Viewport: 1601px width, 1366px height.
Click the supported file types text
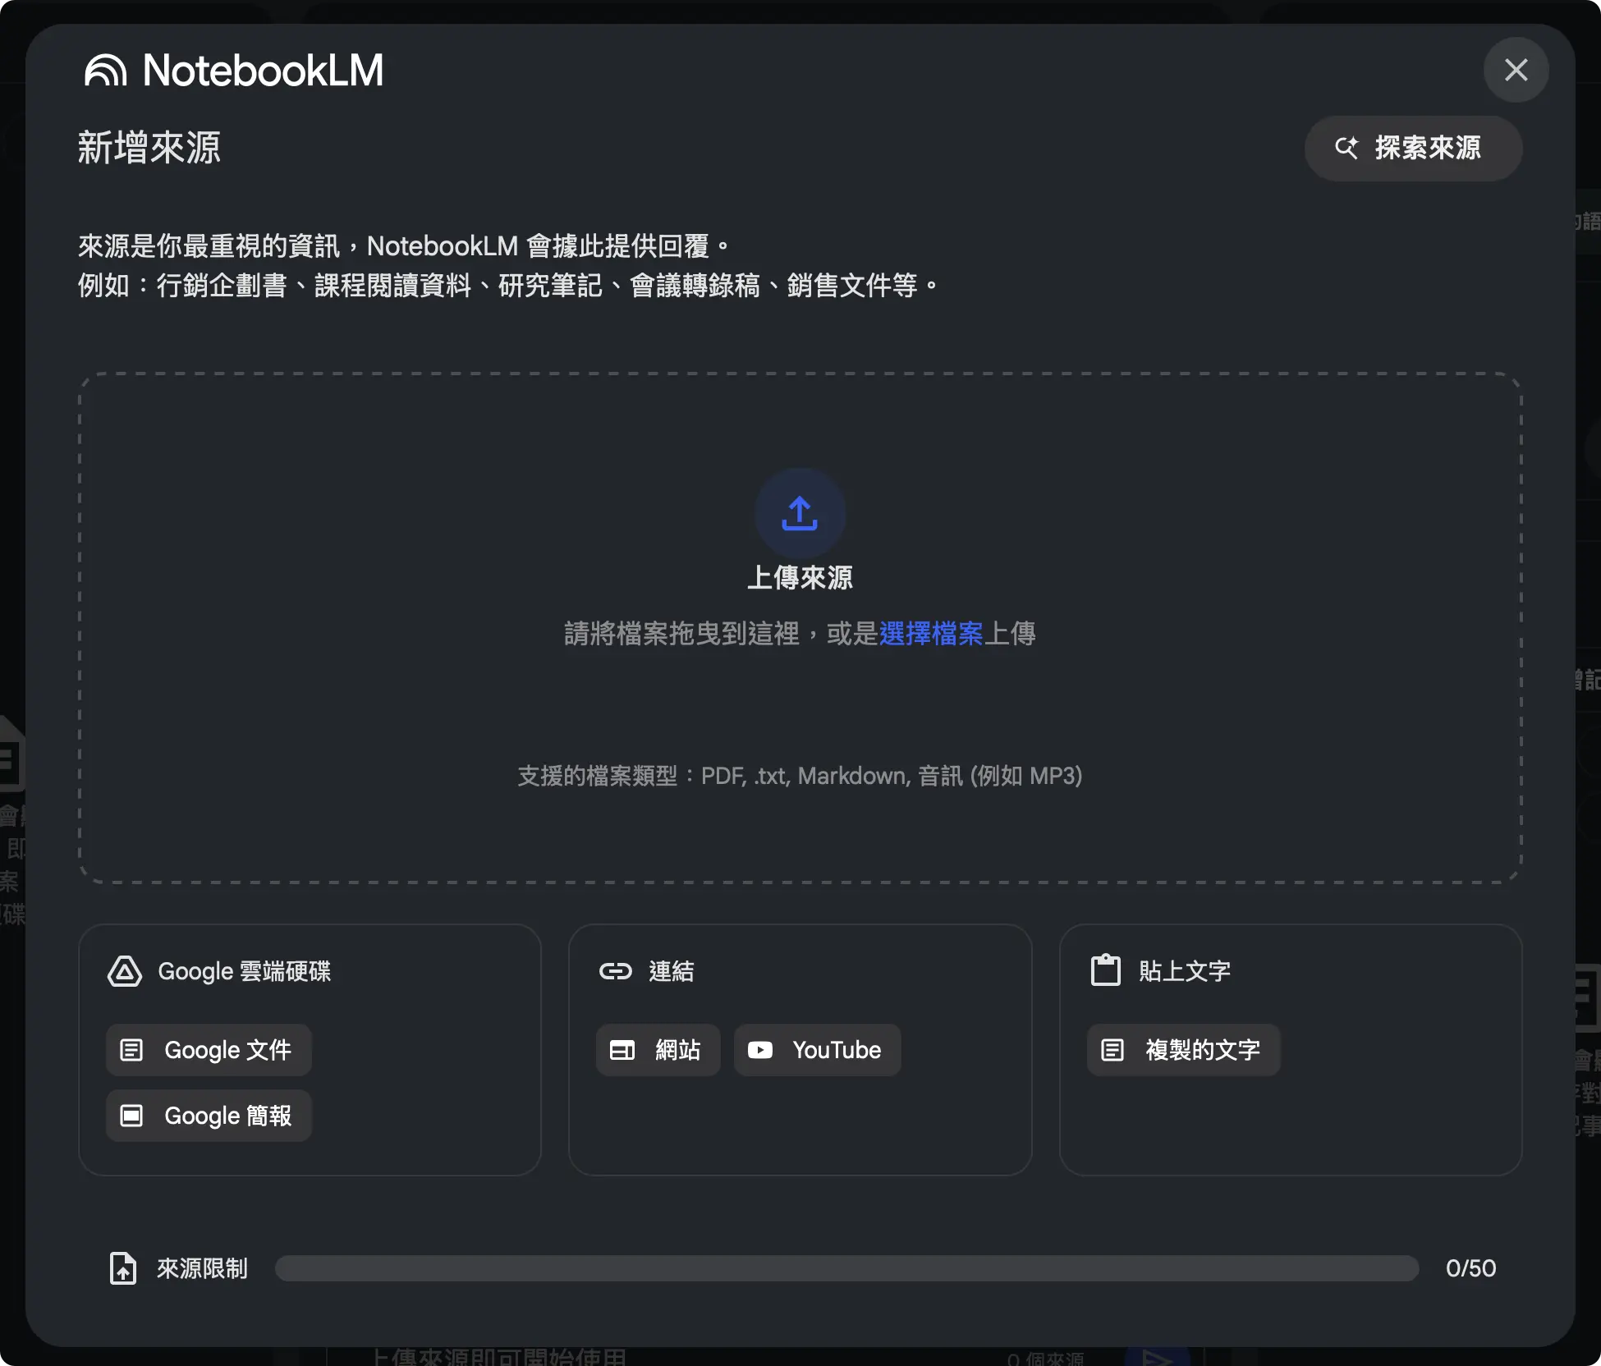tap(800, 776)
